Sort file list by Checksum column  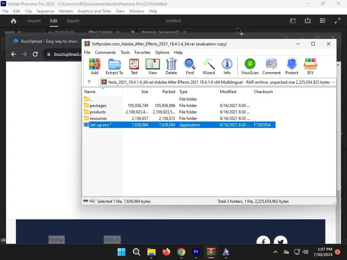263,91
